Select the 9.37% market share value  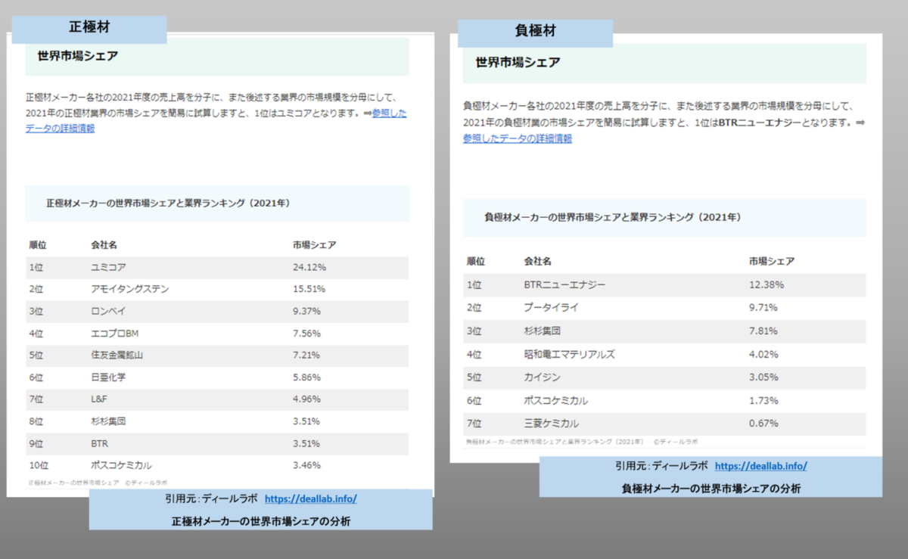[x=307, y=311]
